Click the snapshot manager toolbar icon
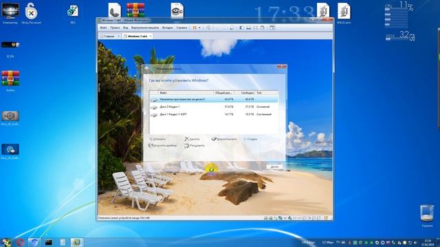 232,27
